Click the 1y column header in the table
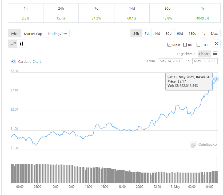The image size is (223, 195). click(x=203, y=8)
